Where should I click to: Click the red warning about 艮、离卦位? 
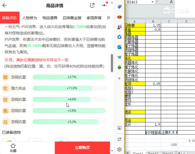pyautogui.click(x=36, y=60)
